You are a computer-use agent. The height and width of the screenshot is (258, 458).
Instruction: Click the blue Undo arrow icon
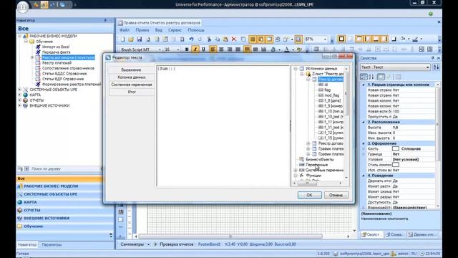tap(191, 39)
